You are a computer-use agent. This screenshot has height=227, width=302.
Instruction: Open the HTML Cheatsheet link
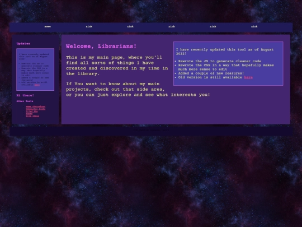coord(36,106)
